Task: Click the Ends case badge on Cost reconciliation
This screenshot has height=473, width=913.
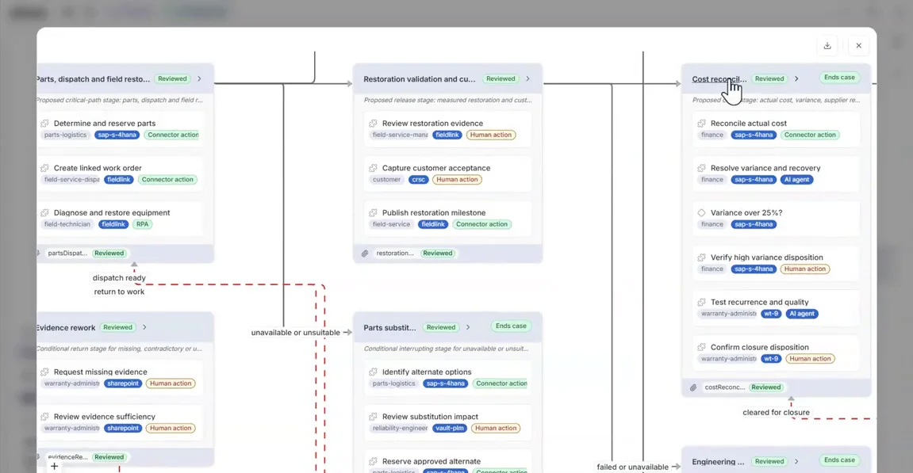Action: (839, 78)
